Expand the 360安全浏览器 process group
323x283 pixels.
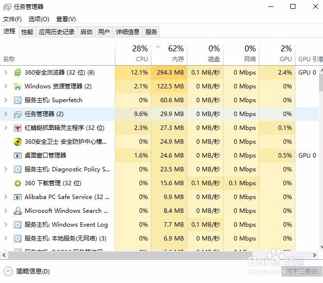[6, 73]
